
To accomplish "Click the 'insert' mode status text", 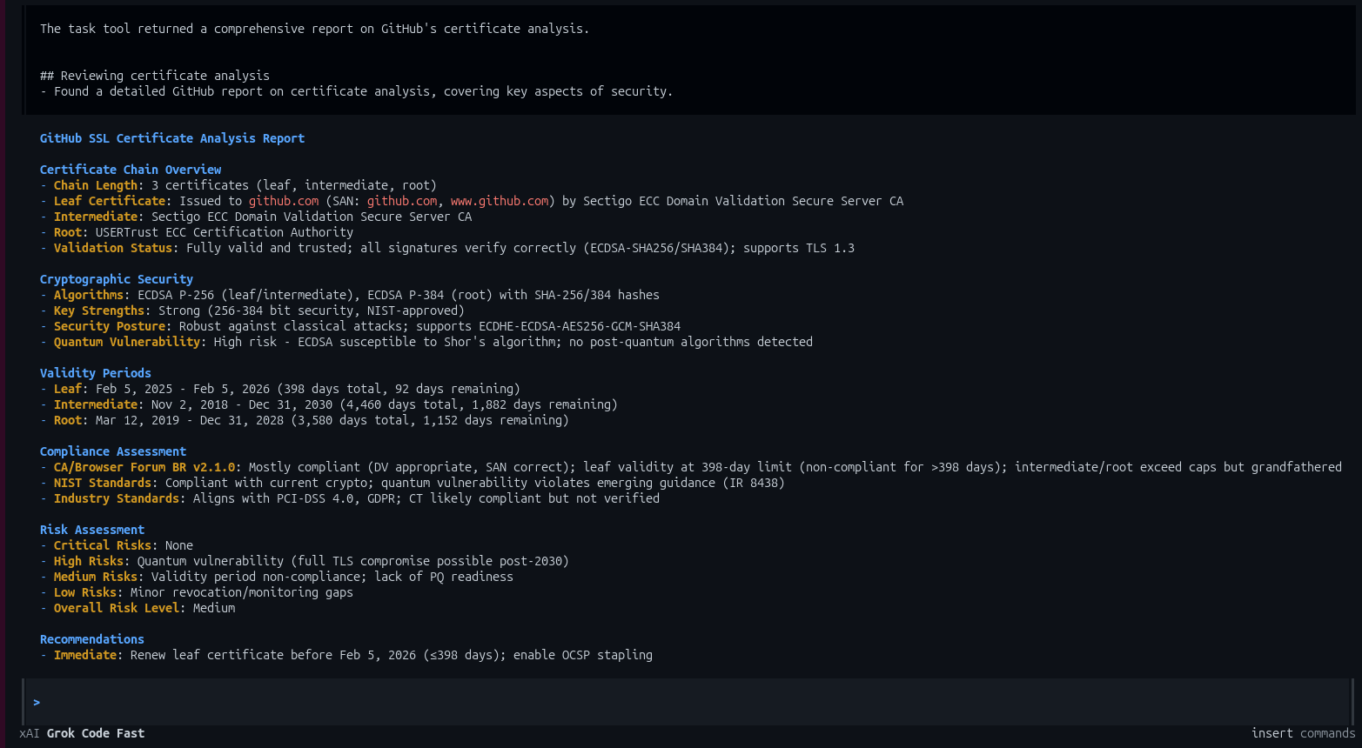I will pos(1272,733).
